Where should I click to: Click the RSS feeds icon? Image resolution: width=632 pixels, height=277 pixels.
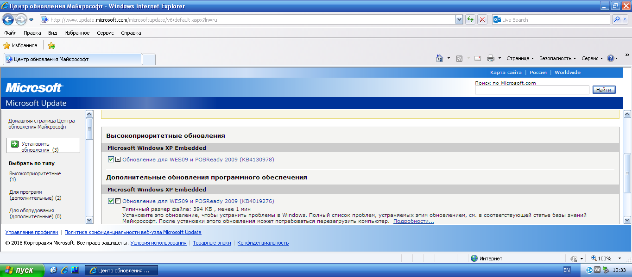click(459, 58)
